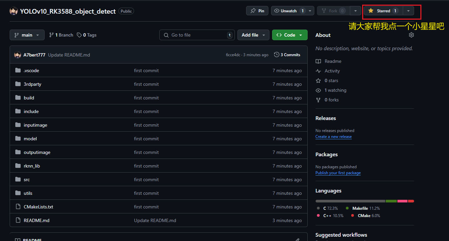The width and height of the screenshot is (449, 241).
Task: Click the Makefile 11.2% language entry
Action: 363,208
